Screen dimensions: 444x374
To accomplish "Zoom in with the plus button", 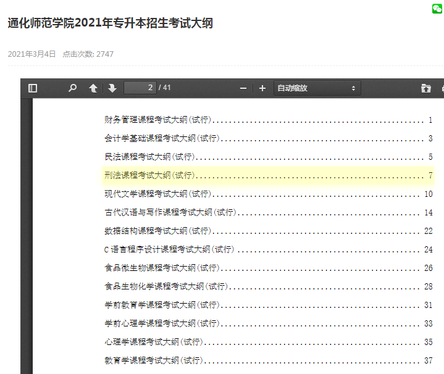I will coord(262,88).
